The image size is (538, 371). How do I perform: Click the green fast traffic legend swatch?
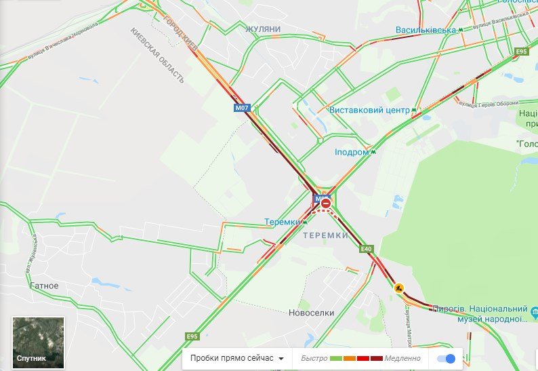[x=335, y=358]
